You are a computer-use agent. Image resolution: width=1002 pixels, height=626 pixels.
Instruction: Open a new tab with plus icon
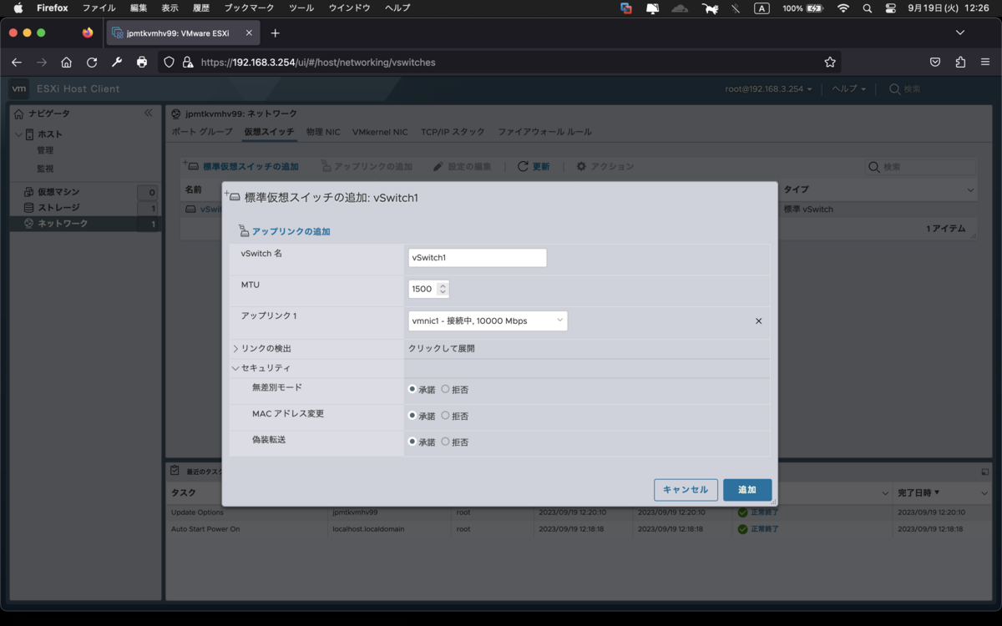[275, 33]
